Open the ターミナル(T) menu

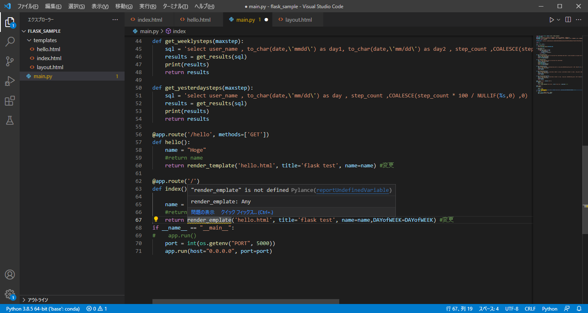(175, 7)
